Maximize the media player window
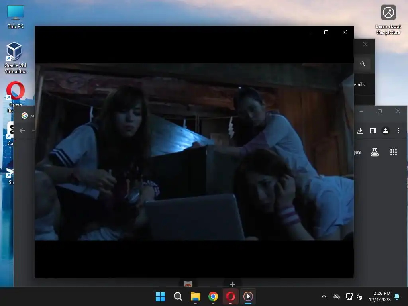This screenshot has width=408, height=306. (x=326, y=32)
